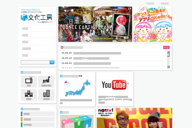Click the first top-right header link
The height and width of the screenshot is (128, 192).
coord(150,4)
